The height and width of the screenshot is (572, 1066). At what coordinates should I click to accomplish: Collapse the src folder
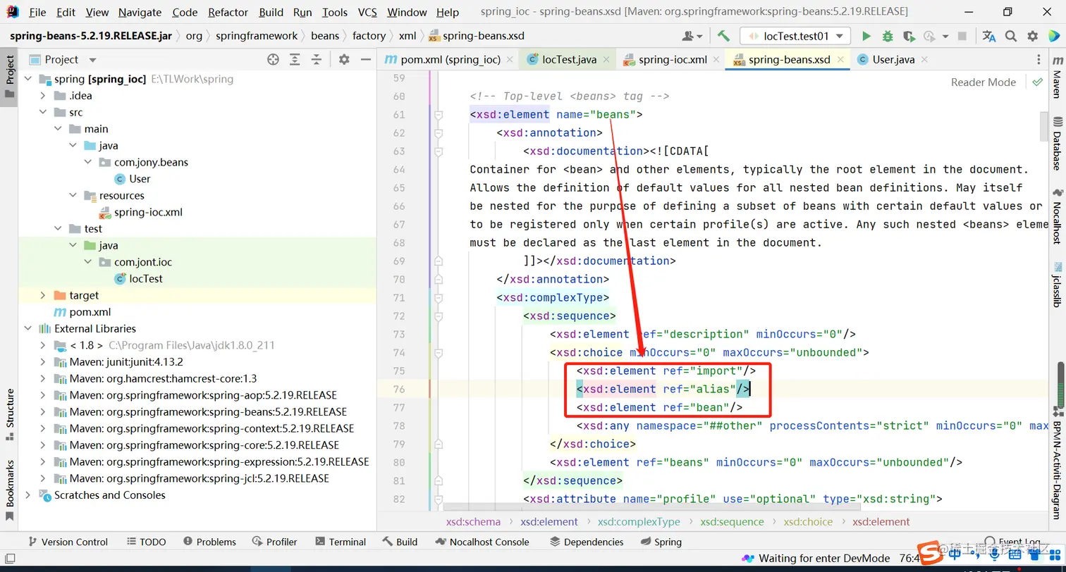[43, 113]
